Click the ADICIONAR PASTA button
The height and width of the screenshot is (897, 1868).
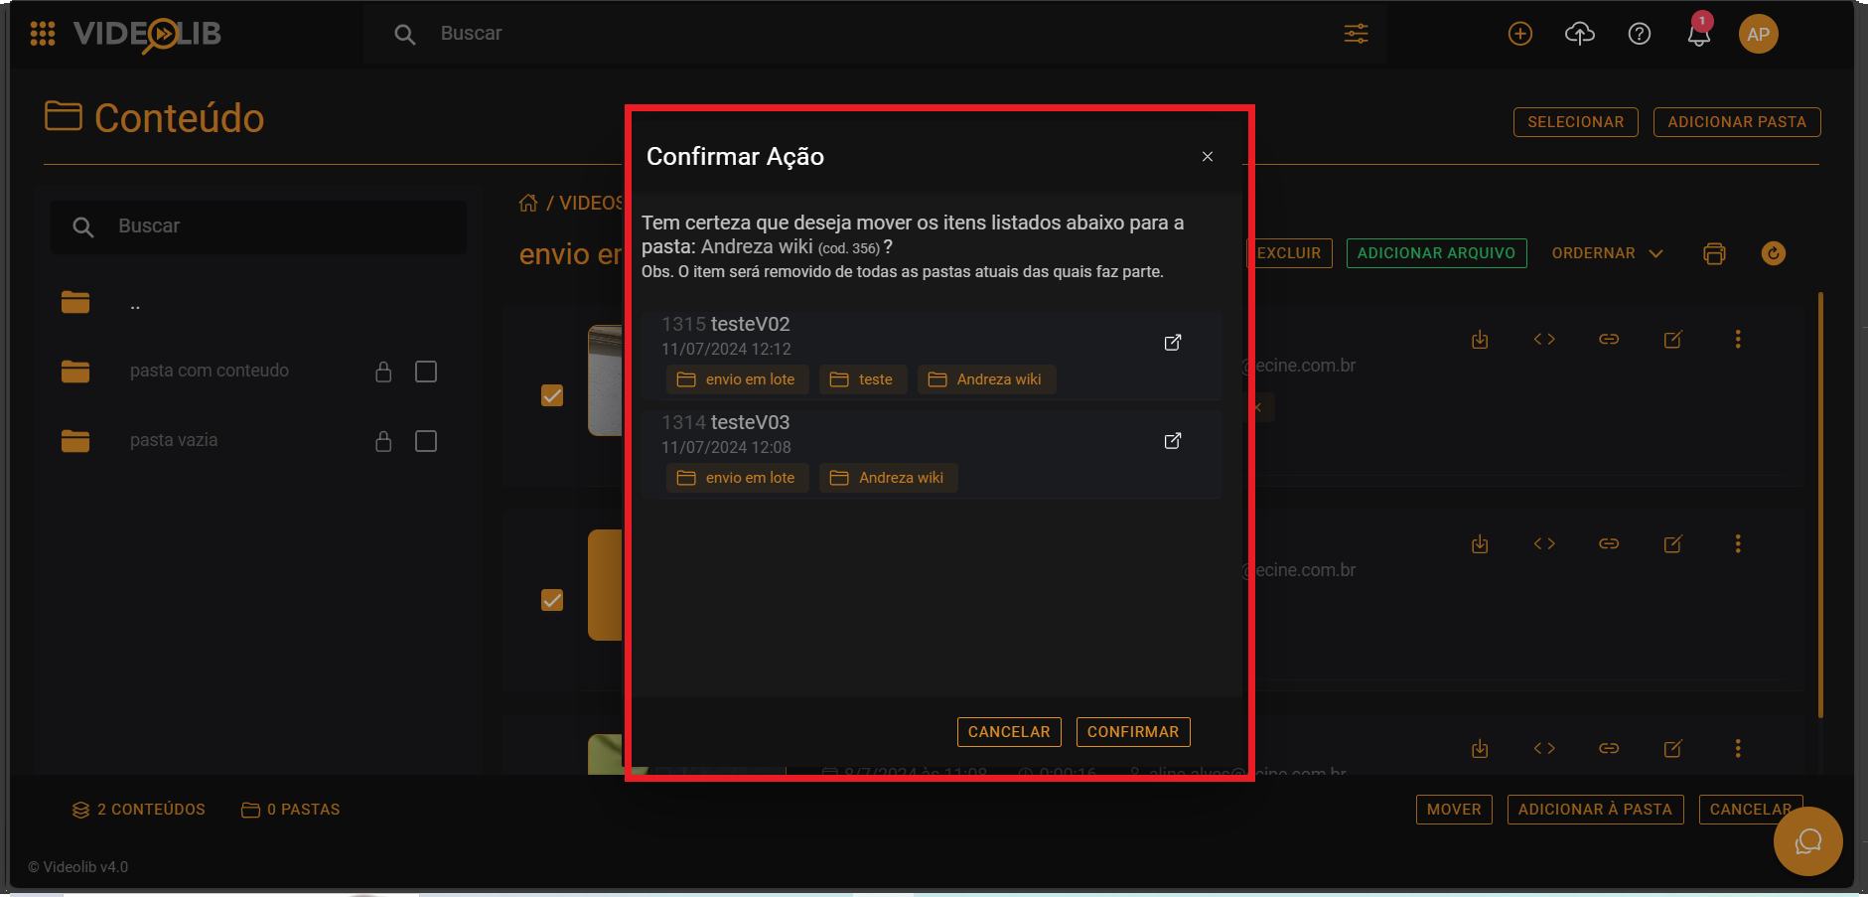(1736, 122)
